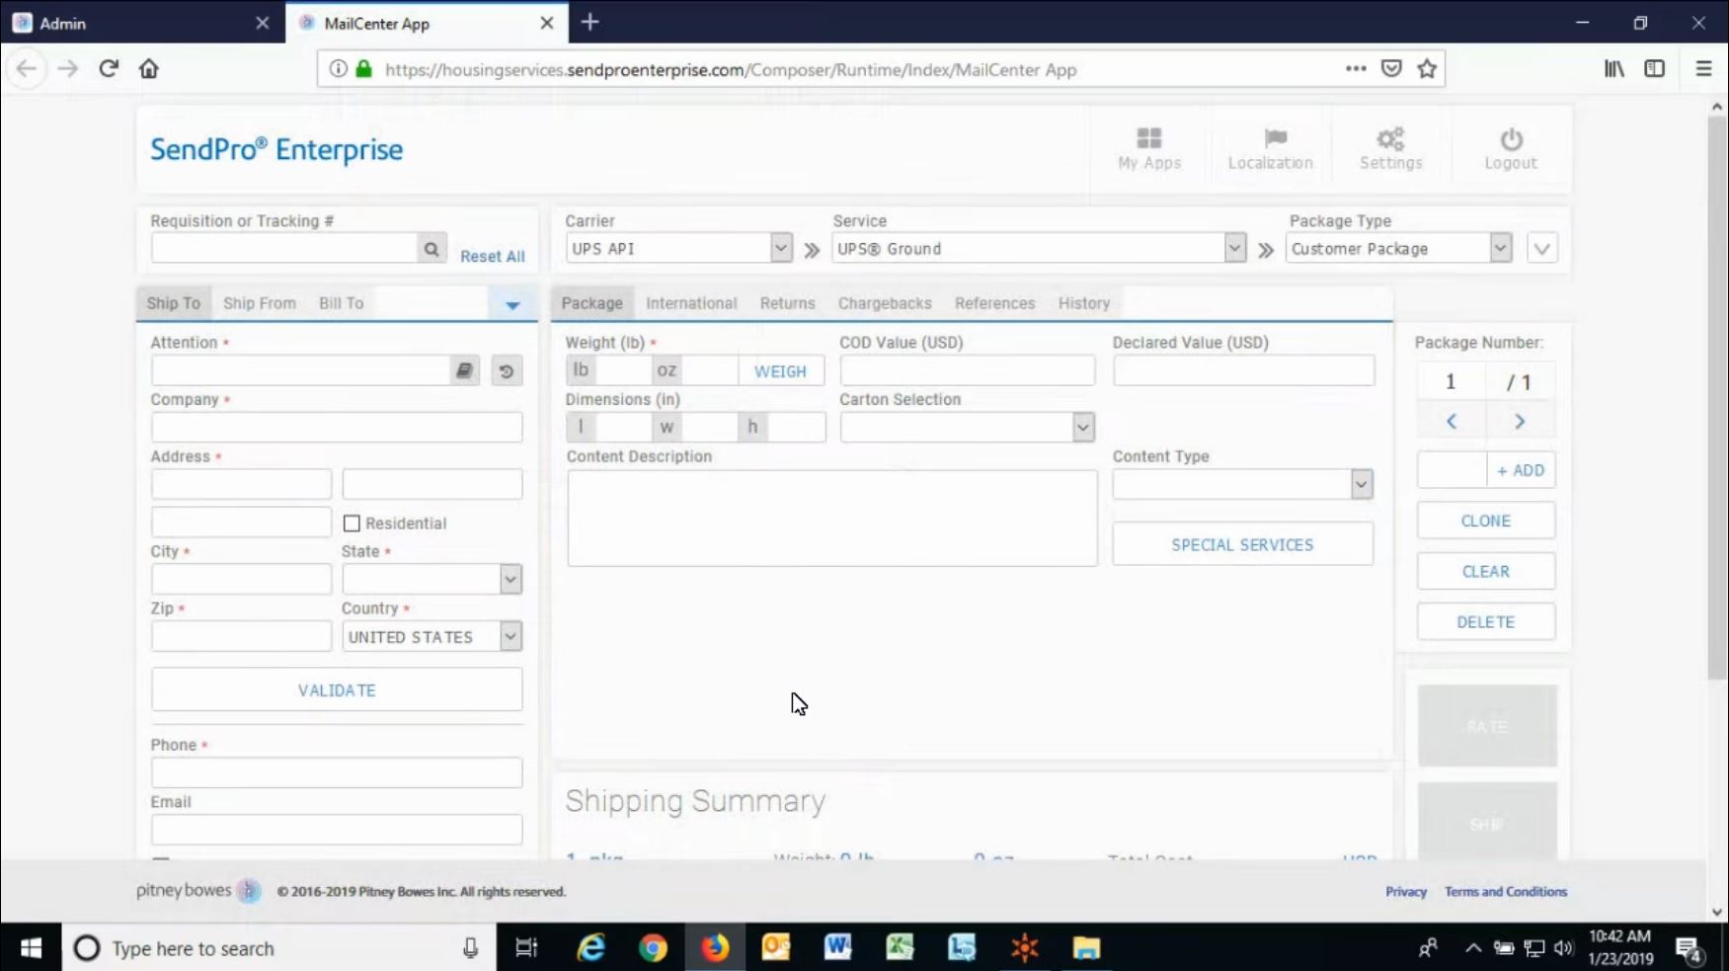This screenshot has height=971, width=1729.
Task: Click the + ADD button
Action: pyautogui.click(x=1521, y=470)
